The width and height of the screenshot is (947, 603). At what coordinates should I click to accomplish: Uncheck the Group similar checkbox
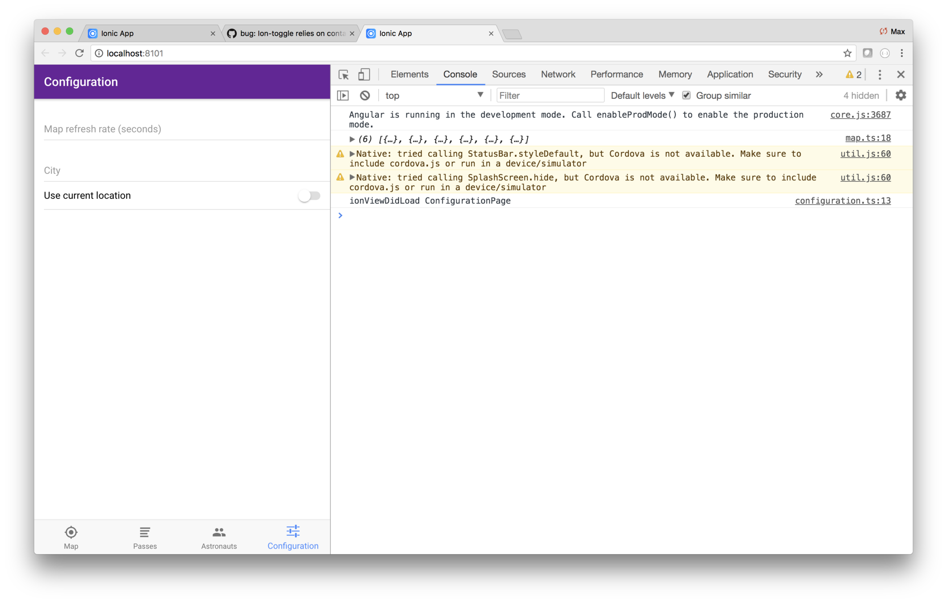click(x=686, y=96)
